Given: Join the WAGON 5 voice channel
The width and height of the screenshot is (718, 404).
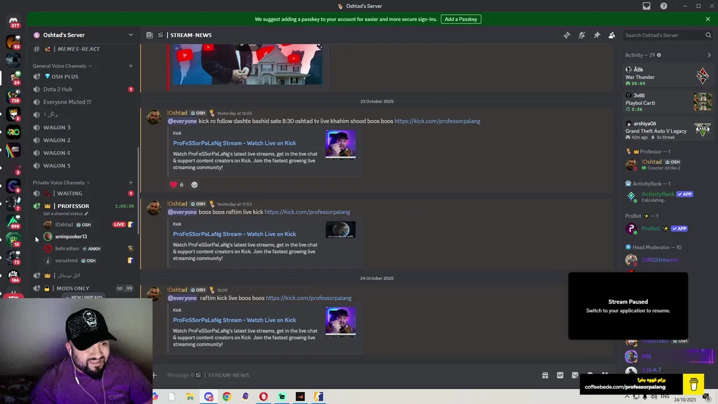Looking at the screenshot, I should [x=84, y=166].
